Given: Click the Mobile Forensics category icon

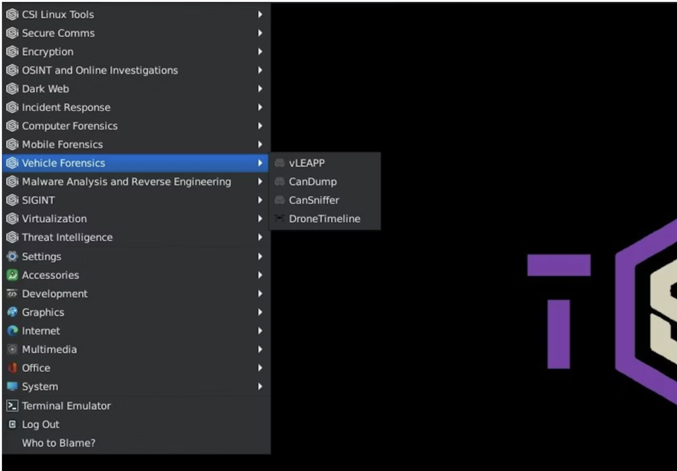Looking at the screenshot, I should click(x=12, y=145).
